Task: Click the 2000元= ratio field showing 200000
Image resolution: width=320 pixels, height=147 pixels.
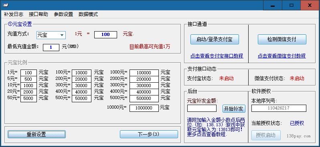Action: click(x=144, y=79)
